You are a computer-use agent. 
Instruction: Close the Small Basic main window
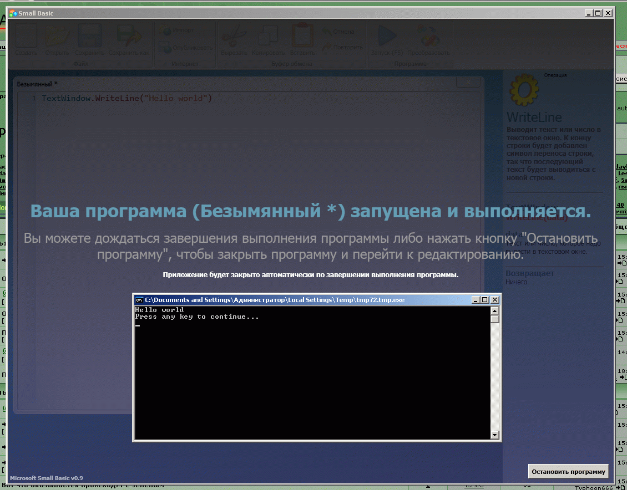pyautogui.click(x=608, y=13)
